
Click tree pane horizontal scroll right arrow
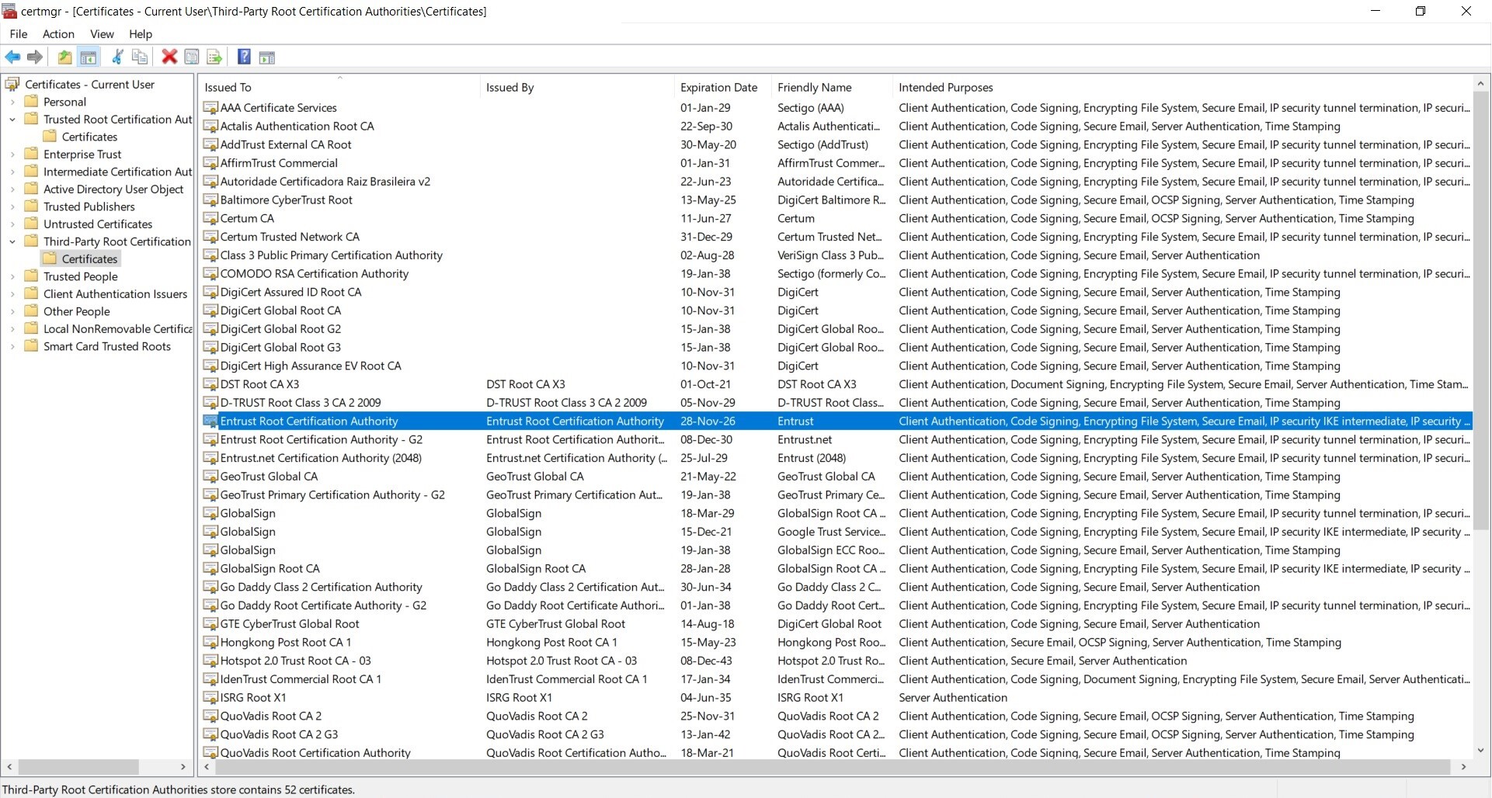(183, 767)
